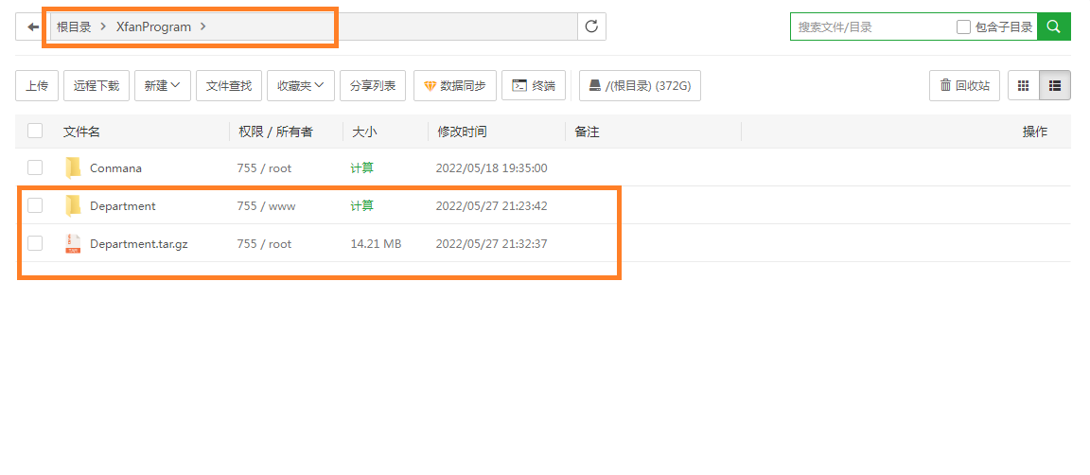Select the root directory disk (372G)
Screen dimensions: 1090x475
coord(640,85)
